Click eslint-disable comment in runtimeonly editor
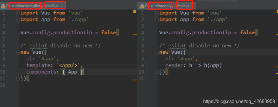This screenshot has width=278, height=107. pyautogui.click(x=199, y=46)
